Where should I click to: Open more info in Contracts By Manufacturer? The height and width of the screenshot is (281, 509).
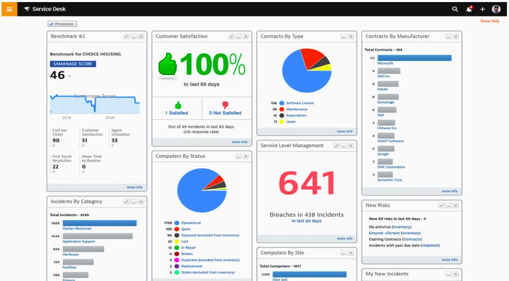tap(450, 191)
